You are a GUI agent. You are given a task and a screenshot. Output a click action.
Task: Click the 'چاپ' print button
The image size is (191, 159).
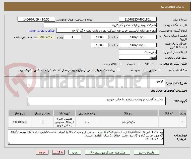coord(75,152)
